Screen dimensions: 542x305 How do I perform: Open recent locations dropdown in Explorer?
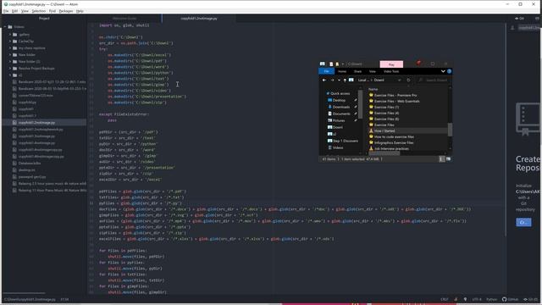pos(339,80)
